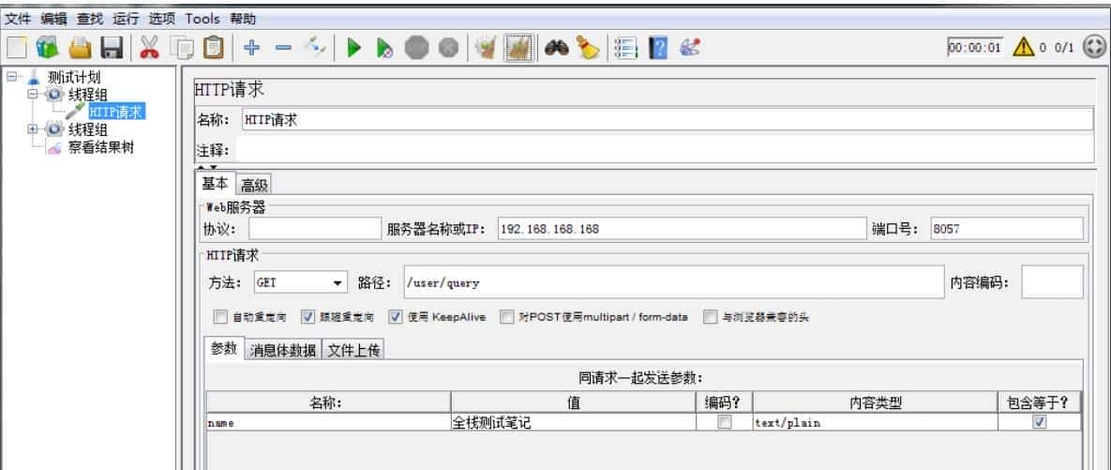Screen dimensions: 1111x470
Task: Open the 文件 menu
Action: click(x=18, y=19)
